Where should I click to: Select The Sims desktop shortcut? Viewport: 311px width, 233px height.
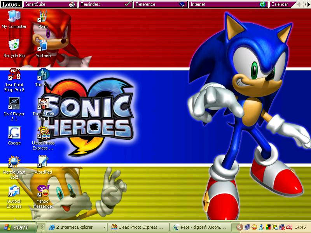point(43,77)
